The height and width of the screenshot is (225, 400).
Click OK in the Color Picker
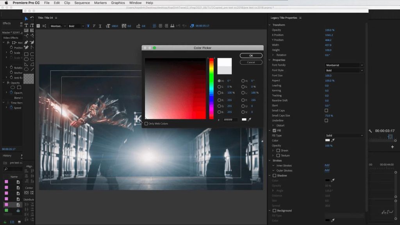coord(251,55)
